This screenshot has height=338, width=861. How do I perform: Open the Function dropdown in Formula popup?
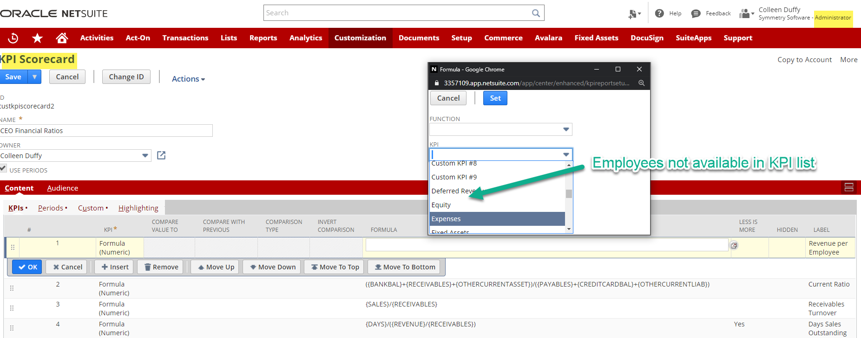566,129
